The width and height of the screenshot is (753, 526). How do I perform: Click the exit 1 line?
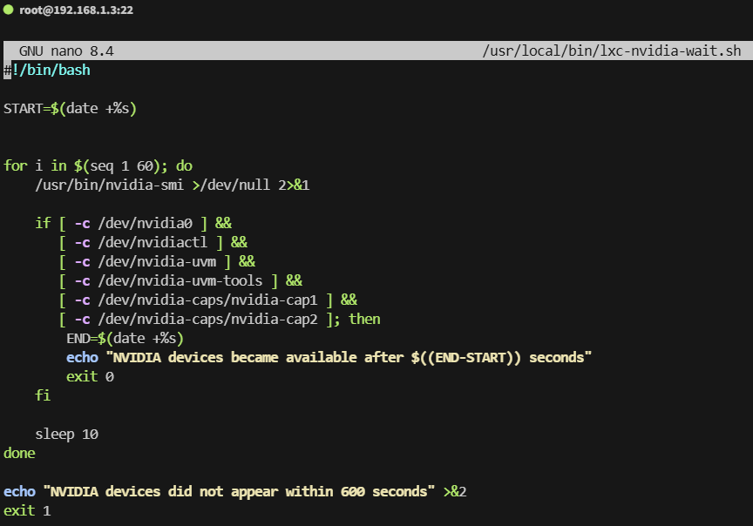(x=27, y=511)
